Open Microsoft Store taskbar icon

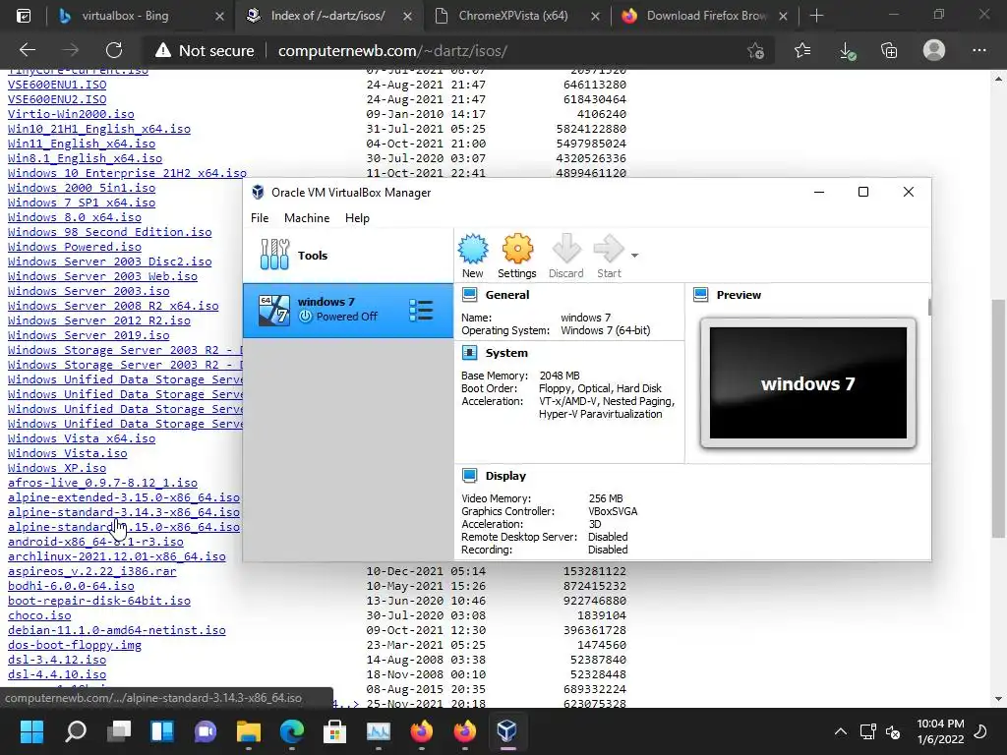tap(334, 731)
